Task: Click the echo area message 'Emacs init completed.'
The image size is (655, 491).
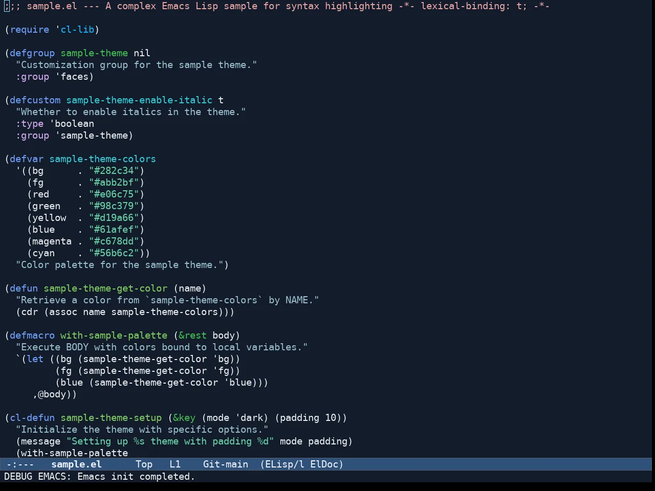Action: 136,477
